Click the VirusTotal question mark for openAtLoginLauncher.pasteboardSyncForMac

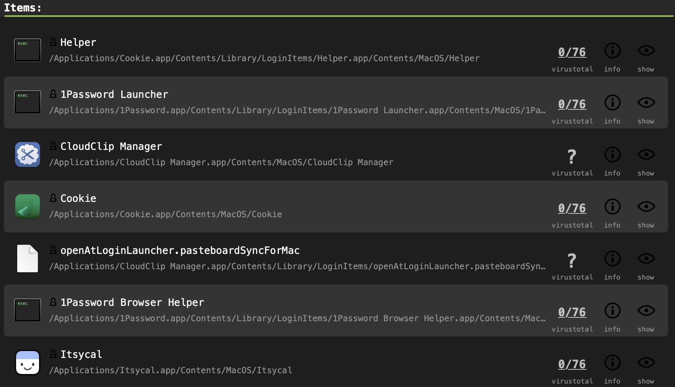tap(572, 260)
